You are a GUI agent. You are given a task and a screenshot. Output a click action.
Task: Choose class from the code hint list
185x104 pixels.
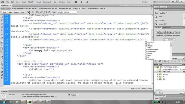pos(149,48)
